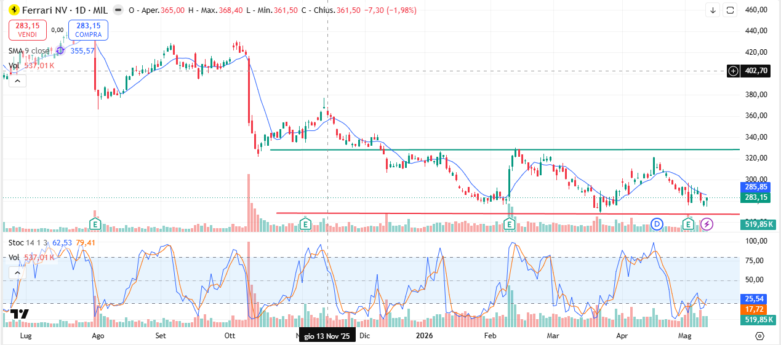Collapse the Stochastic pane legend arrow

(17, 272)
